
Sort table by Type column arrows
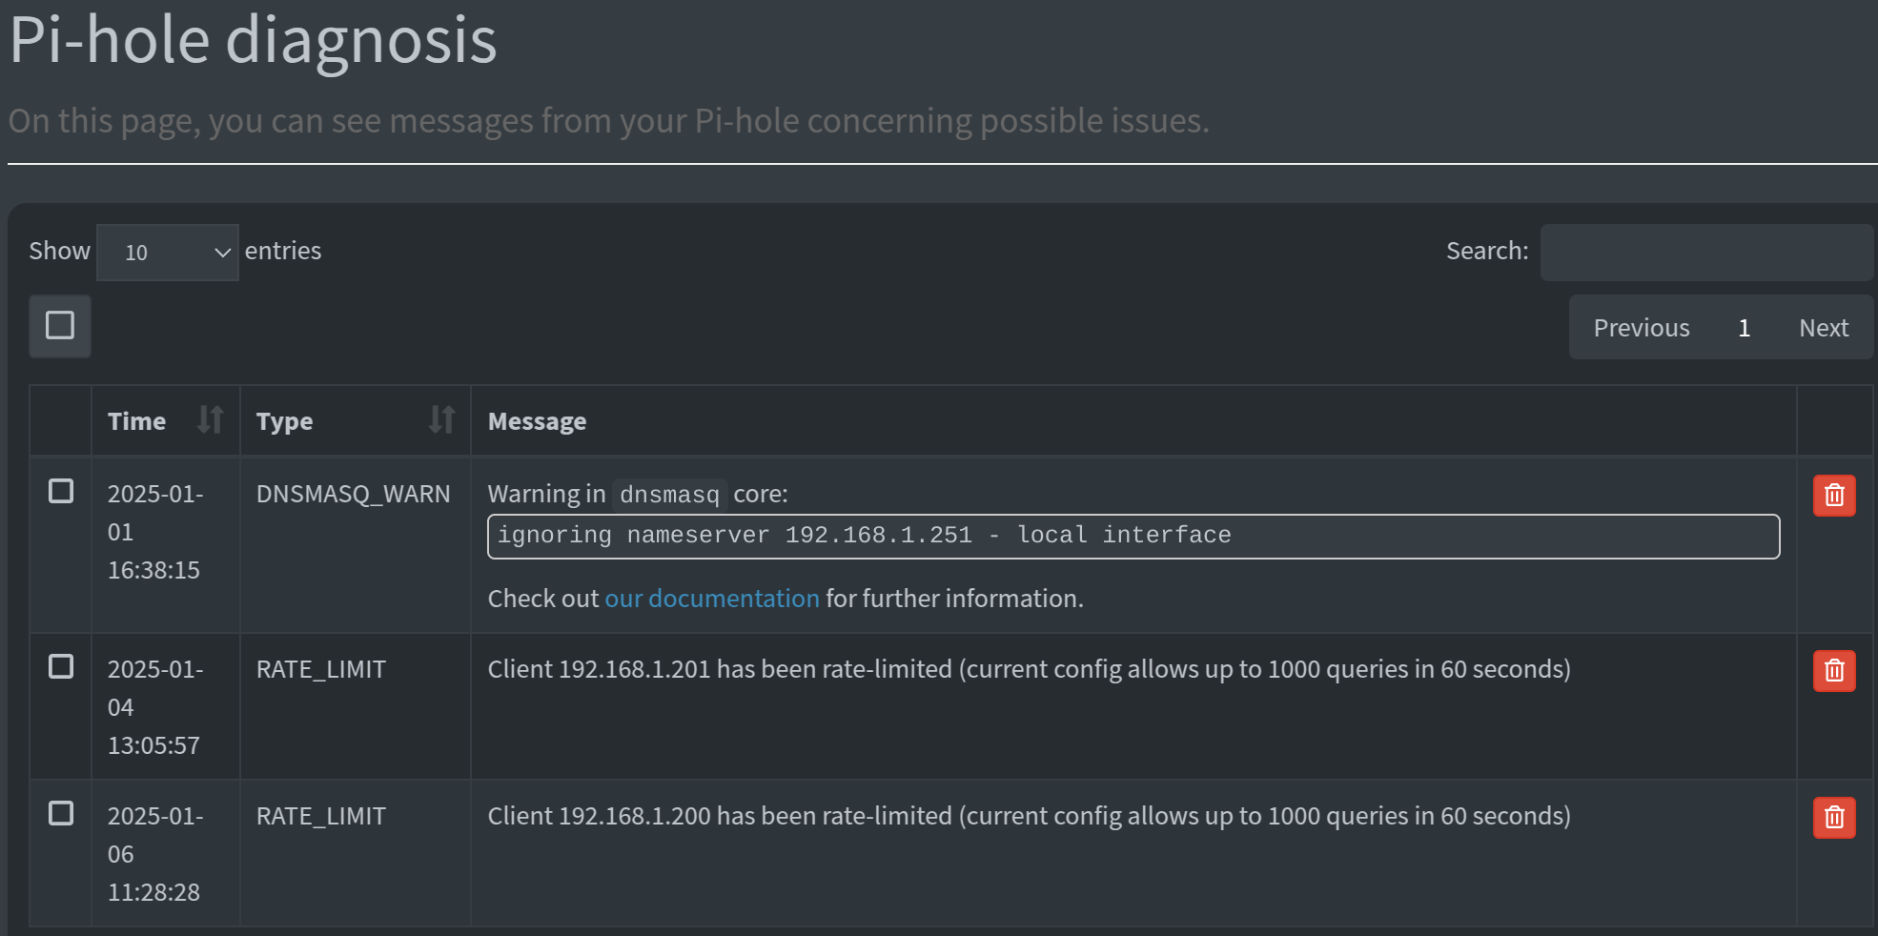(441, 419)
